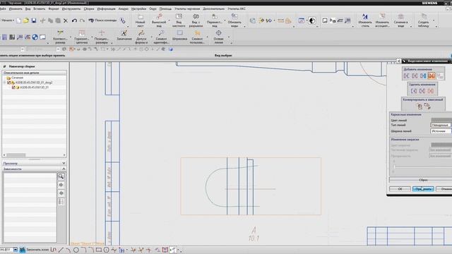Select the Вид местного tool
This screenshot has height=254, width=452.
[x=179, y=20]
